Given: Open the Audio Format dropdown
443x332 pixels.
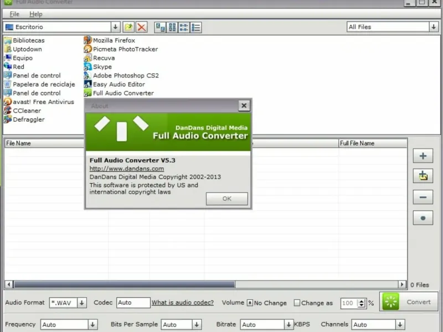Looking at the screenshot, I should coord(81,303).
